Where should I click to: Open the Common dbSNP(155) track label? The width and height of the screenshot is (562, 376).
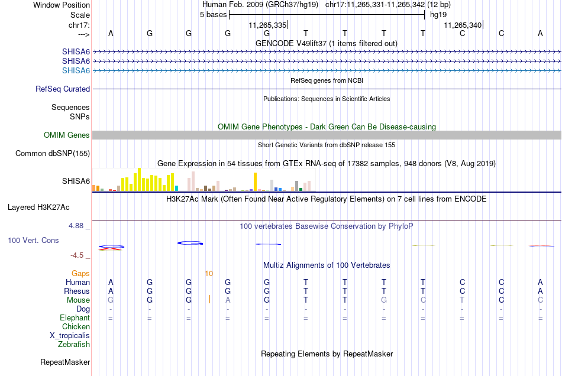[x=52, y=153]
